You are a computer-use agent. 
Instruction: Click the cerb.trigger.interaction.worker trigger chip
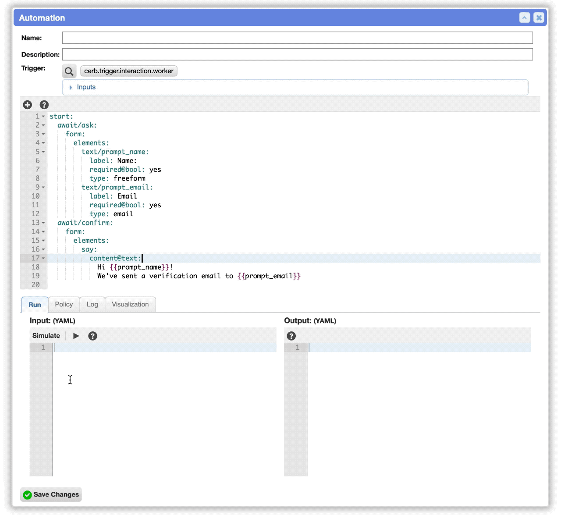click(x=129, y=71)
